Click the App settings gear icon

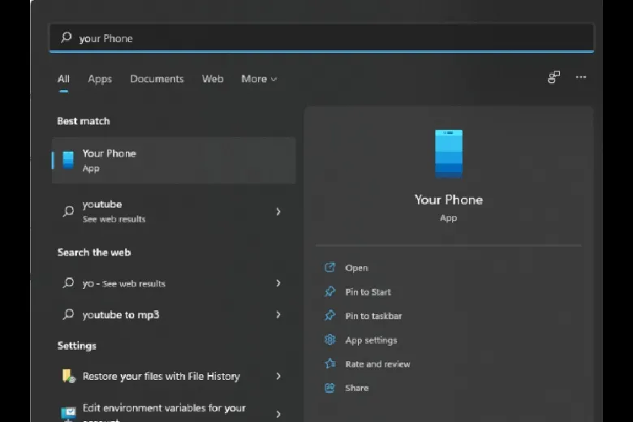(x=329, y=340)
